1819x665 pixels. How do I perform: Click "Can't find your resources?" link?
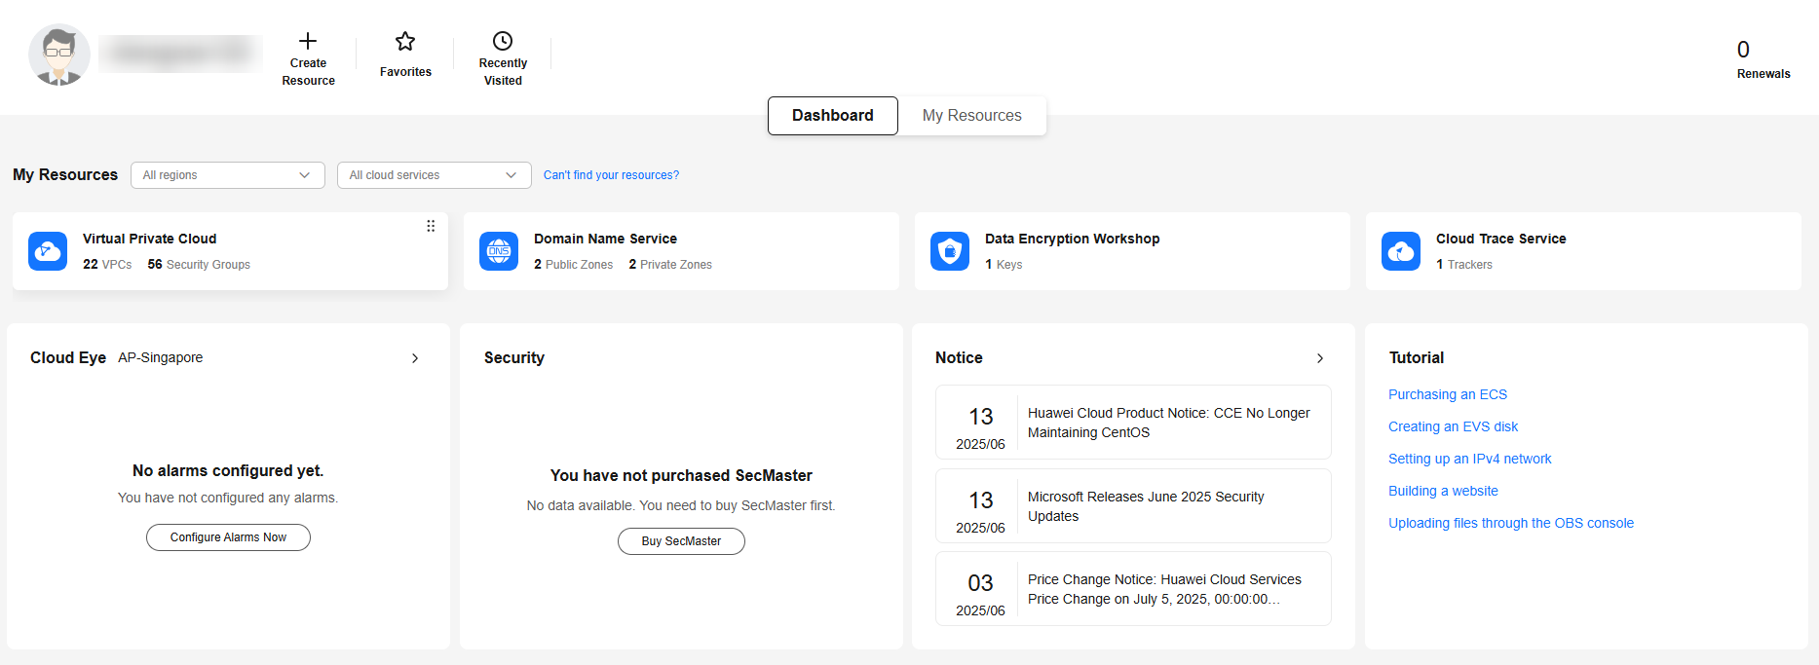pos(611,175)
